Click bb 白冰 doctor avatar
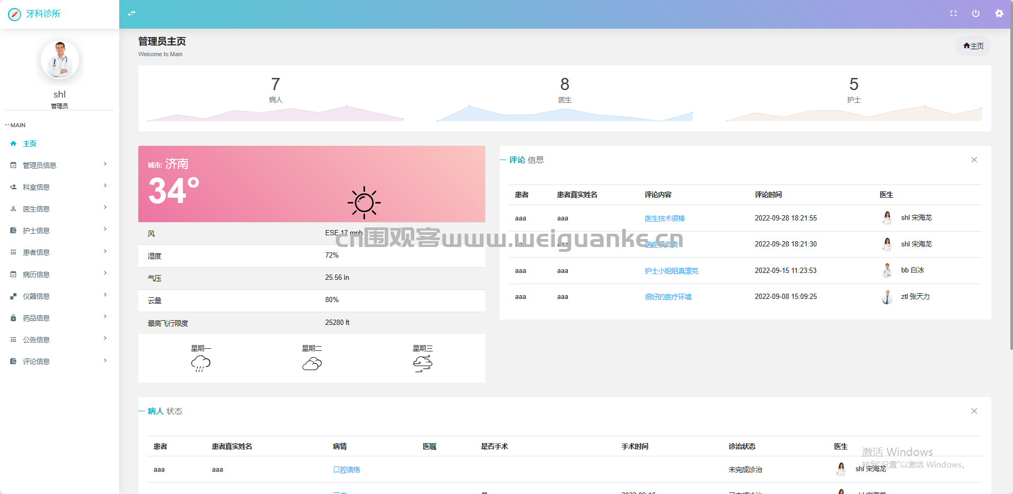This screenshot has height=494, width=1013. coord(887,270)
